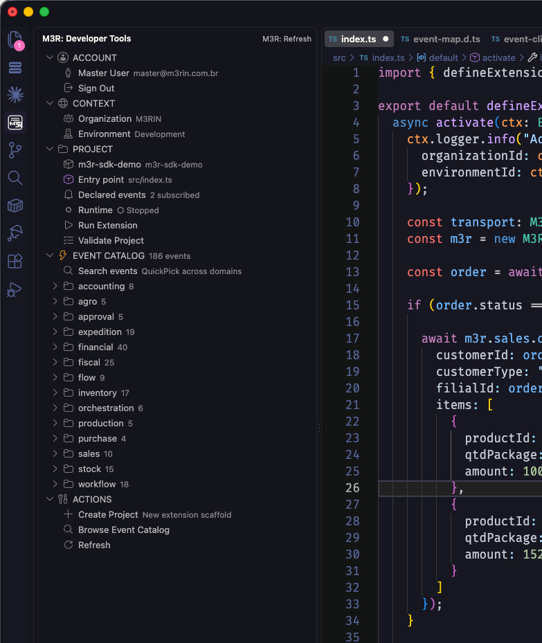Click the Refresh circular arrow icon

coord(69,545)
